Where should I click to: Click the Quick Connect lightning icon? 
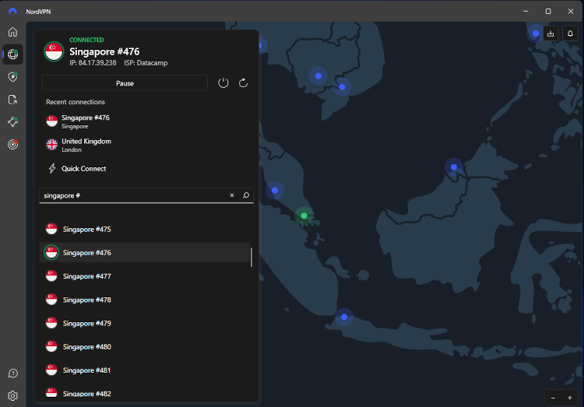[52, 168]
